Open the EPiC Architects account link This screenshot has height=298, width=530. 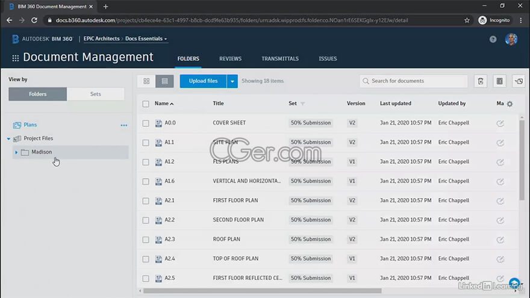click(101, 39)
